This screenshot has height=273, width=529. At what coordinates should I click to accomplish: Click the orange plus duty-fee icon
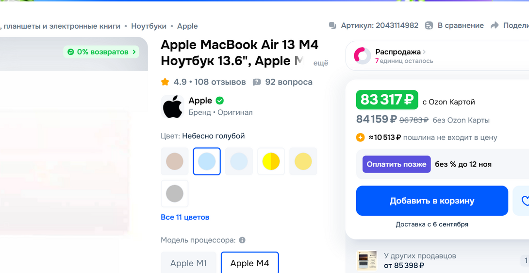tap(361, 137)
